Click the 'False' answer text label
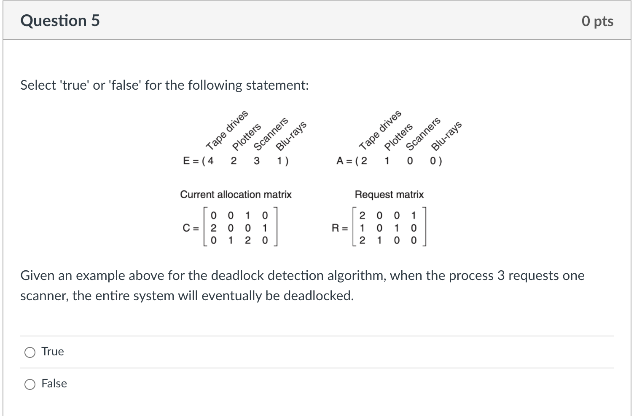Image resolution: width=634 pixels, height=416 pixels. [54, 384]
